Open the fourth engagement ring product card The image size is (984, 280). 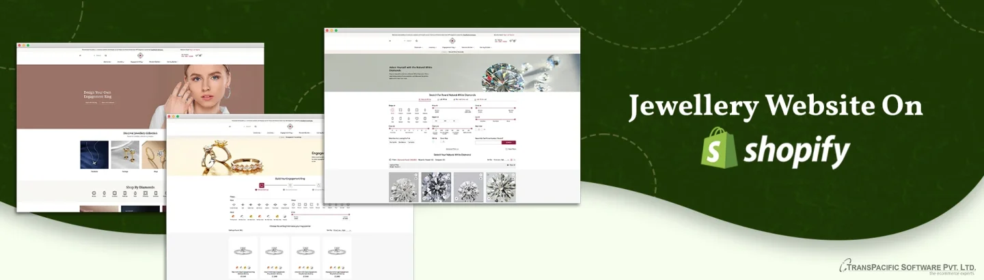[x=338, y=254]
